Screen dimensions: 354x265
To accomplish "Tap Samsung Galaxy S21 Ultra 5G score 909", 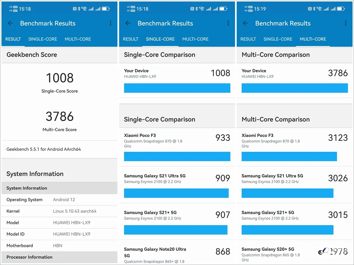I will pos(223,178).
